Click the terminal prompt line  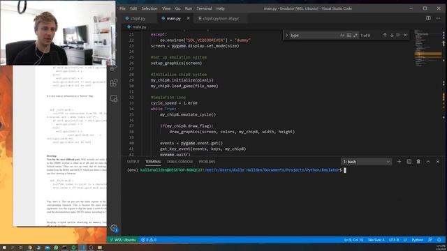click(237, 170)
